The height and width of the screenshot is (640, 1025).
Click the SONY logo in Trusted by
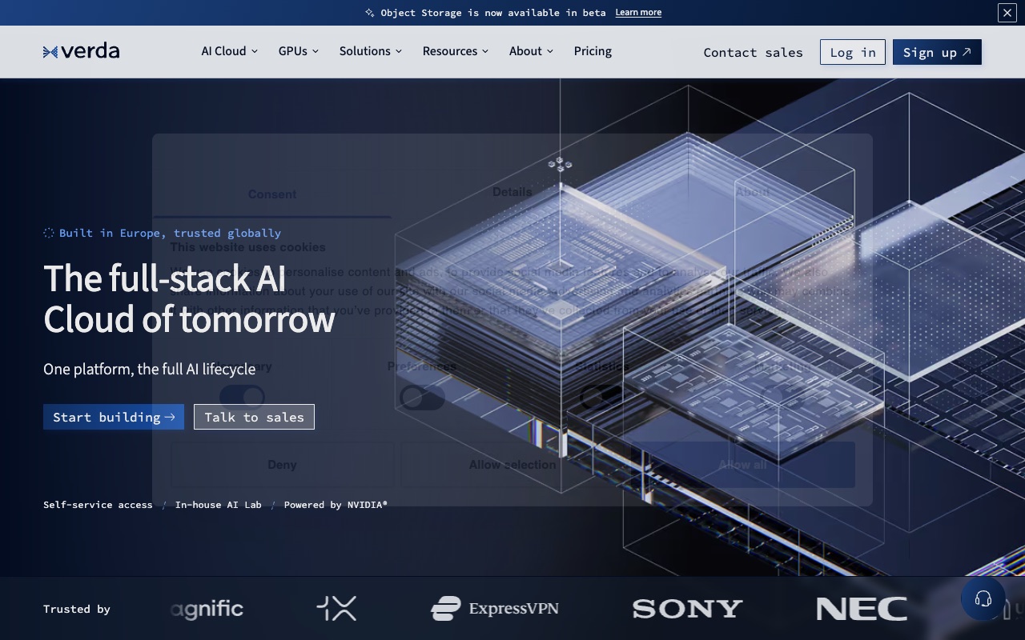pos(687,610)
